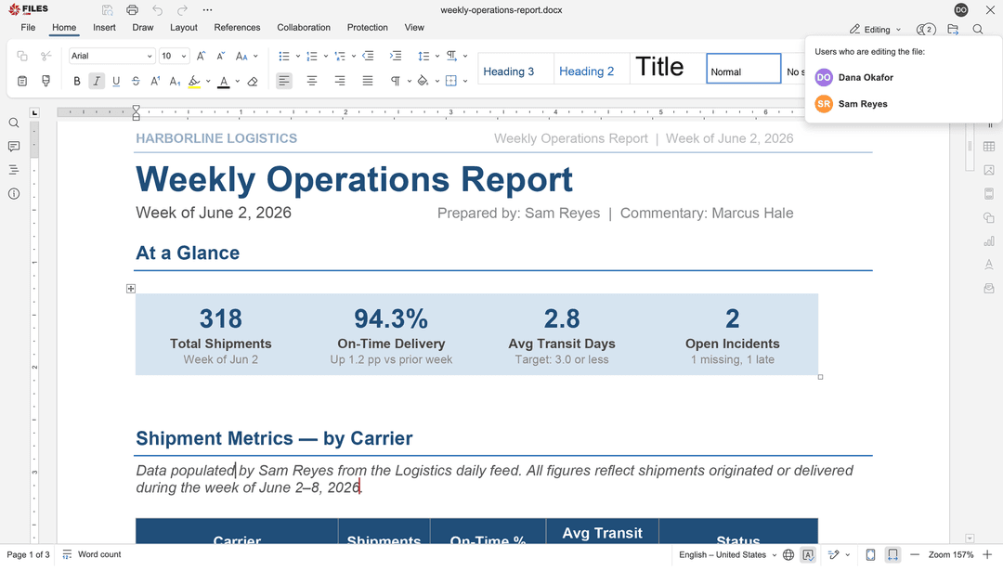Open the three-dot quick access menu
The width and height of the screenshot is (1003, 571).
tap(207, 10)
